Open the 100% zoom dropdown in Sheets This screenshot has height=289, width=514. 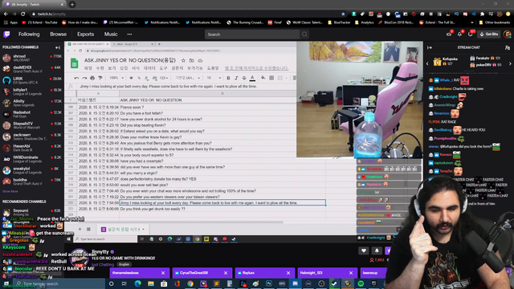[x=116, y=78]
